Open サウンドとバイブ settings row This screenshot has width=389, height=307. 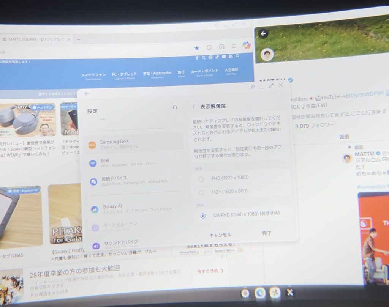(x=136, y=244)
